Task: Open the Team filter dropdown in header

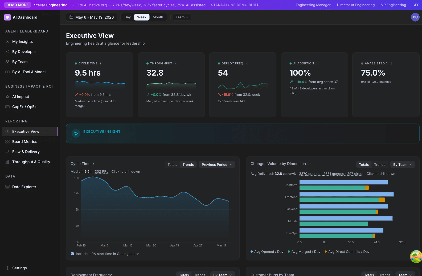Action: click(182, 17)
